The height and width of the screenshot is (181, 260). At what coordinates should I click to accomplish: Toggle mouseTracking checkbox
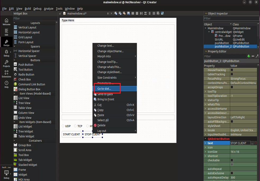(232, 70)
